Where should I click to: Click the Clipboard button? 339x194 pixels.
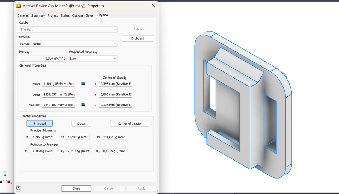click(137, 38)
